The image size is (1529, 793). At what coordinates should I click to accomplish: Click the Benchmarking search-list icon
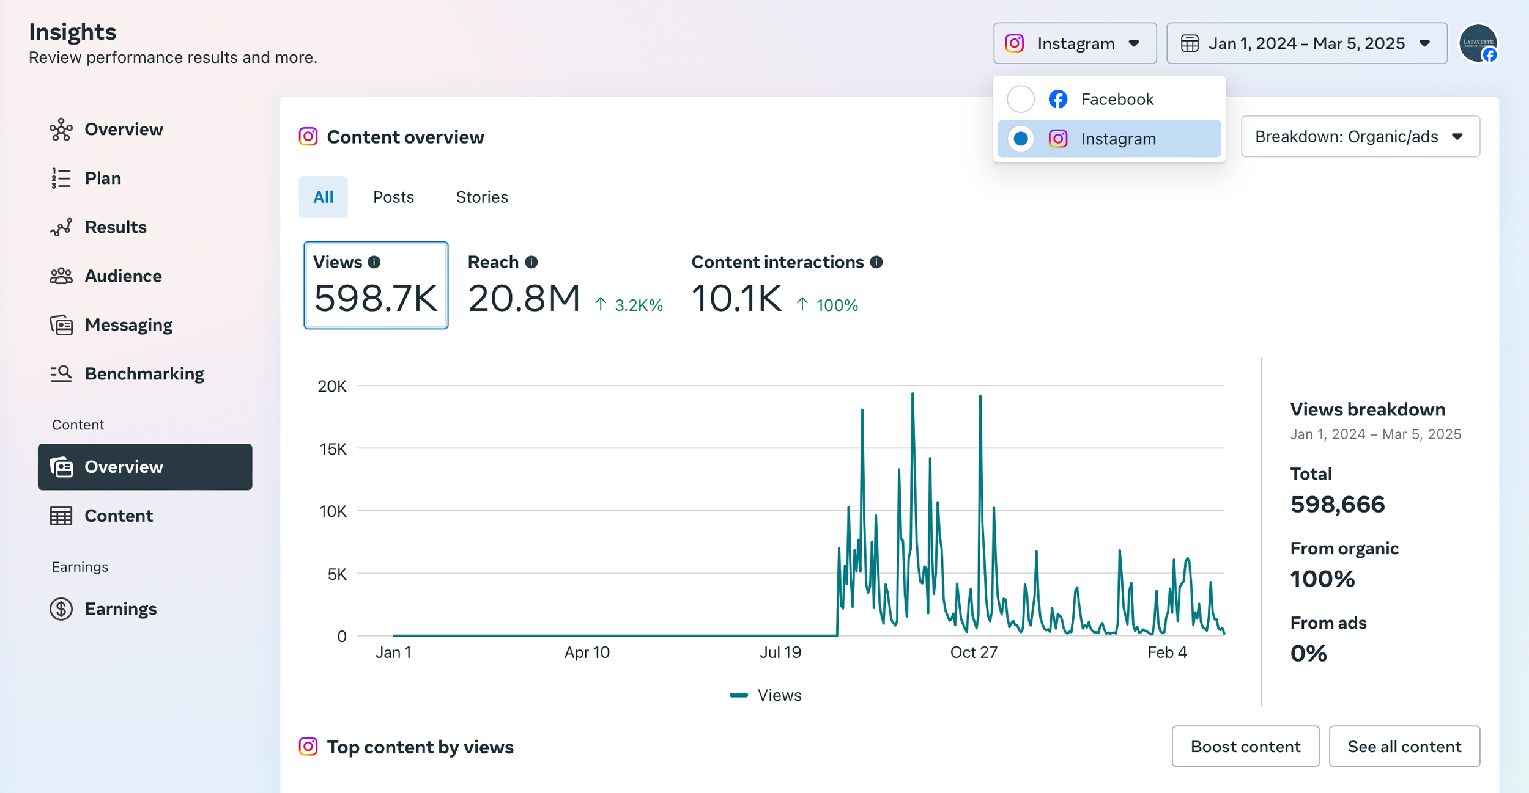[x=61, y=373]
